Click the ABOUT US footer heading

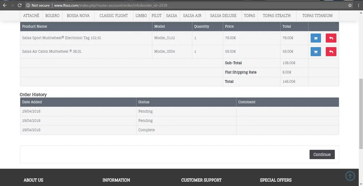[x=34, y=180]
